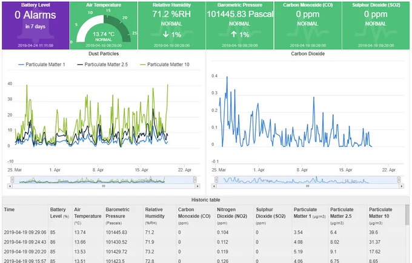
Task: Click pressure value 101430.52 in table
Action: pos(116,242)
